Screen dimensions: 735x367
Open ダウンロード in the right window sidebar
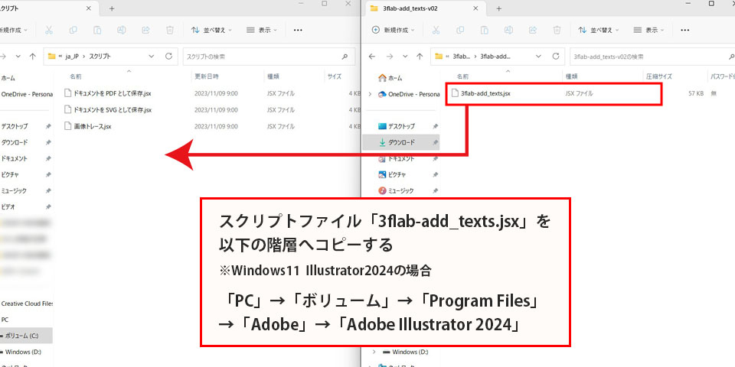(400, 142)
